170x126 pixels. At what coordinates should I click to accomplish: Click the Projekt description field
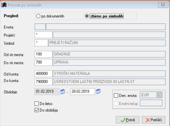tap(109, 35)
